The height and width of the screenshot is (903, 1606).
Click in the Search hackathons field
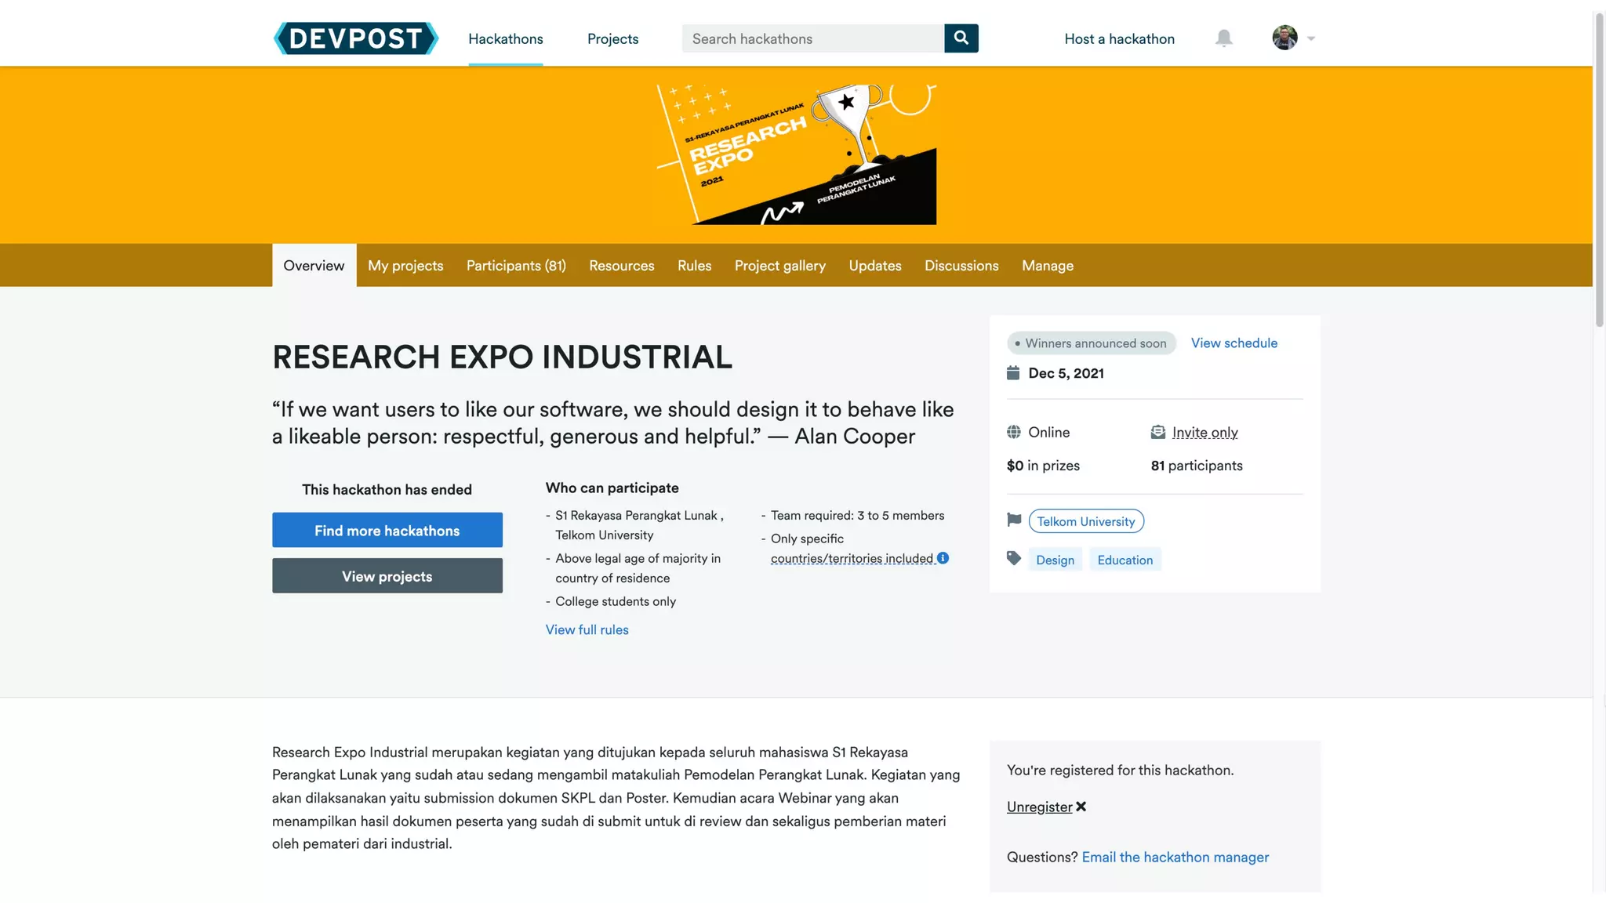pyautogui.click(x=812, y=38)
